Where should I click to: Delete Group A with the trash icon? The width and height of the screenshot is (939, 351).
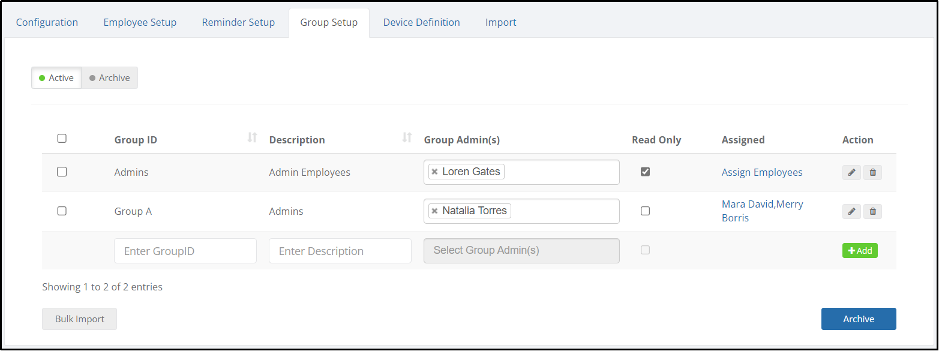click(x=872, y=211)
